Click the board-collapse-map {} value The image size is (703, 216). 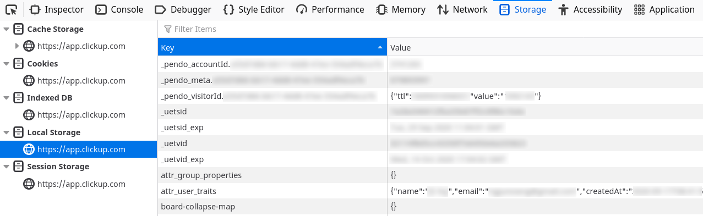point(394,207)
